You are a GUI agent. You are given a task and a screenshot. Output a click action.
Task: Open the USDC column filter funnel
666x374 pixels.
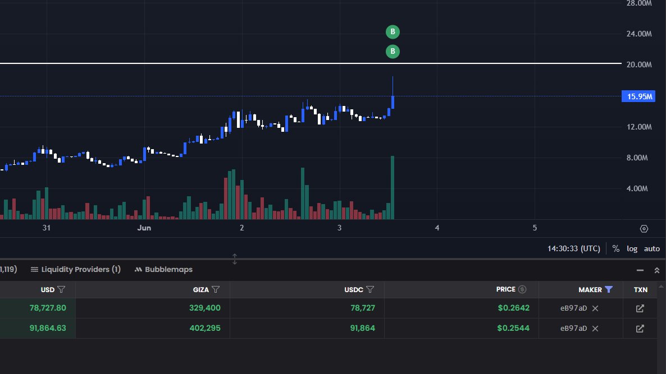[x=370, y=289]
